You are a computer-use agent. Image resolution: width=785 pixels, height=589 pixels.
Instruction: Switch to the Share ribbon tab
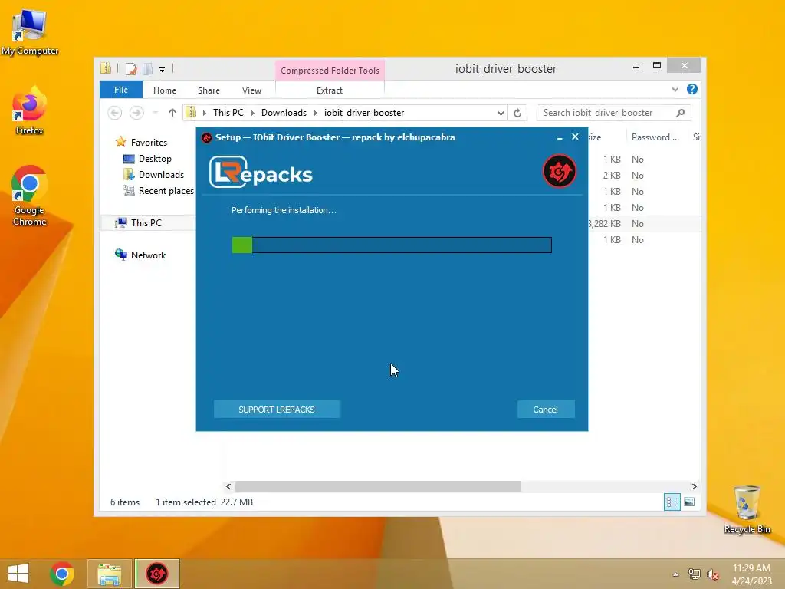tap(209, 90)
